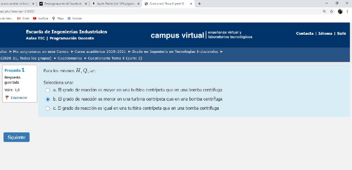This screenshot has height=170, width=352.
Task: Select answer a: reacción es mayor
Action: 48,90
